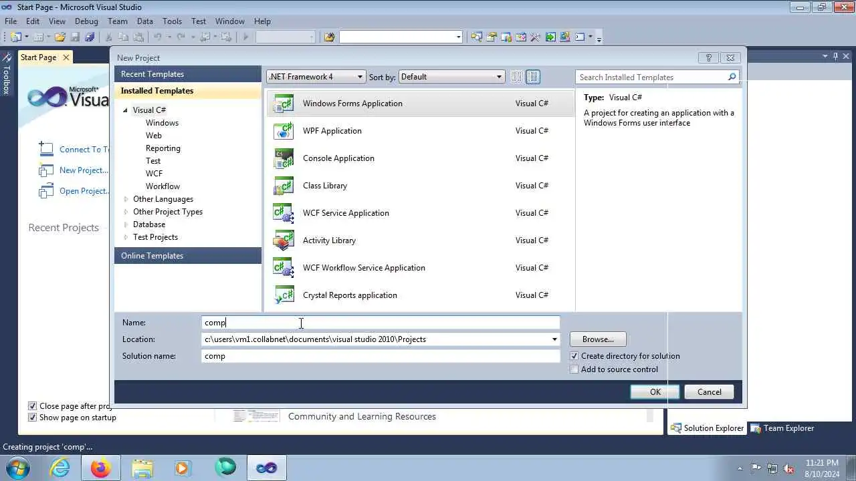Expand the Database tree node
The height and width of the screenshot is (481, 856).
point(126,224)
